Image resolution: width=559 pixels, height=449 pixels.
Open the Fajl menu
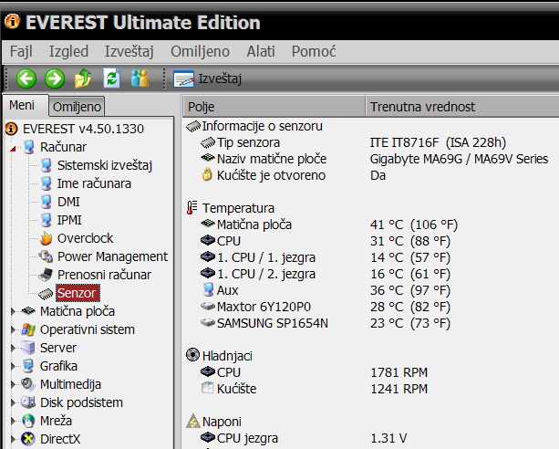pyautogui.click(x=21, y=51)
